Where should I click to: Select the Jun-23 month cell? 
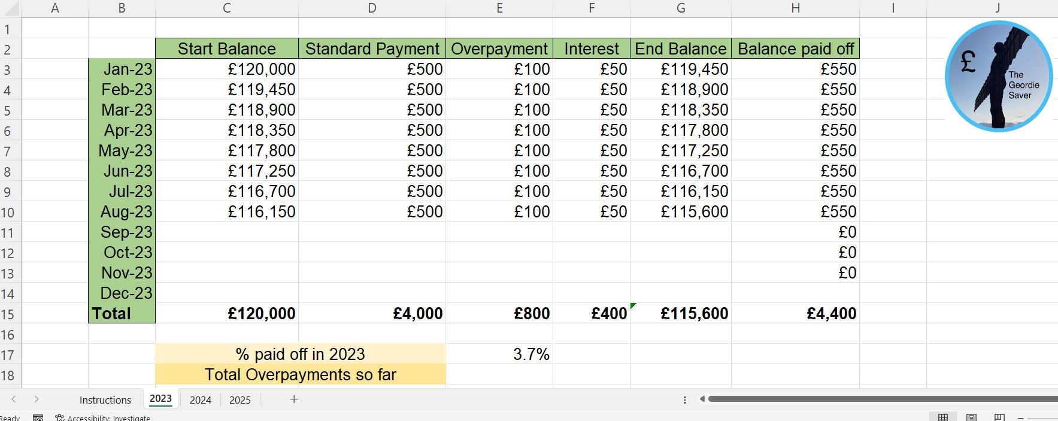122,171
